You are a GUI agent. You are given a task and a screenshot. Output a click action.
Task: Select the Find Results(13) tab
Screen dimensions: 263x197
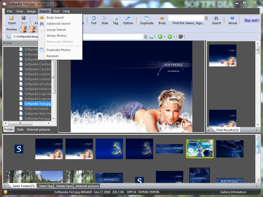(x=227, y=130)
